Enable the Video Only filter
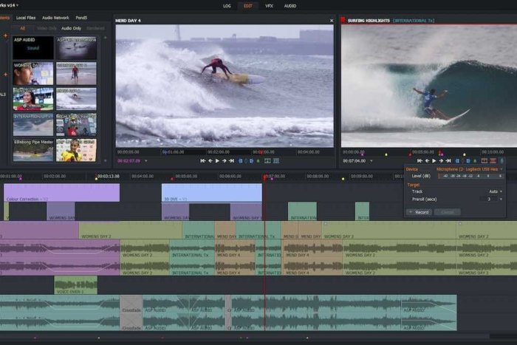Screen dimensions: 517x345 pos(47,28)
